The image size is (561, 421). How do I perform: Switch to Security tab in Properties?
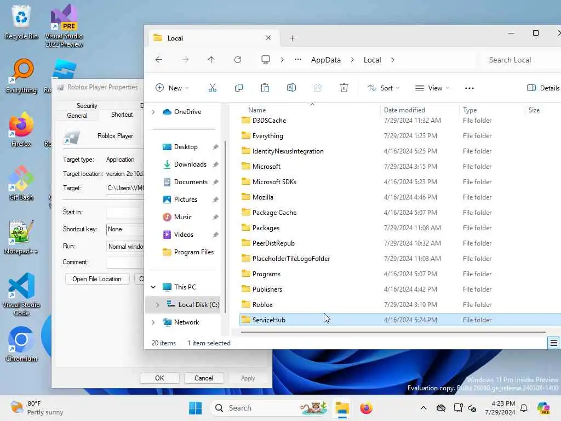pos(87,106)
